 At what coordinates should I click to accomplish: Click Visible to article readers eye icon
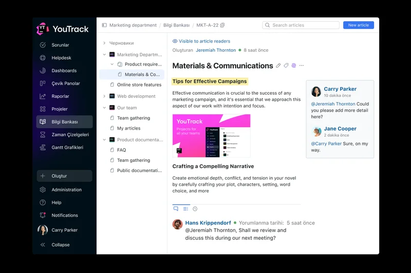click(x=175, y=41)
